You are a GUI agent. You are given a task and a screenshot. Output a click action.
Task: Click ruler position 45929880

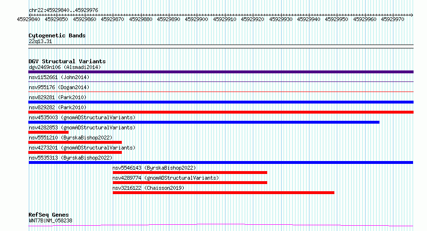(x=141, y=19)
